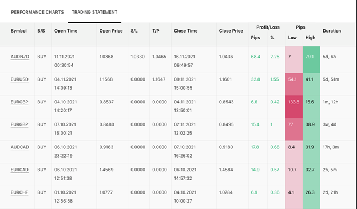
Task: Select the 68.4 pips profit value
Action: coord(256,57)
